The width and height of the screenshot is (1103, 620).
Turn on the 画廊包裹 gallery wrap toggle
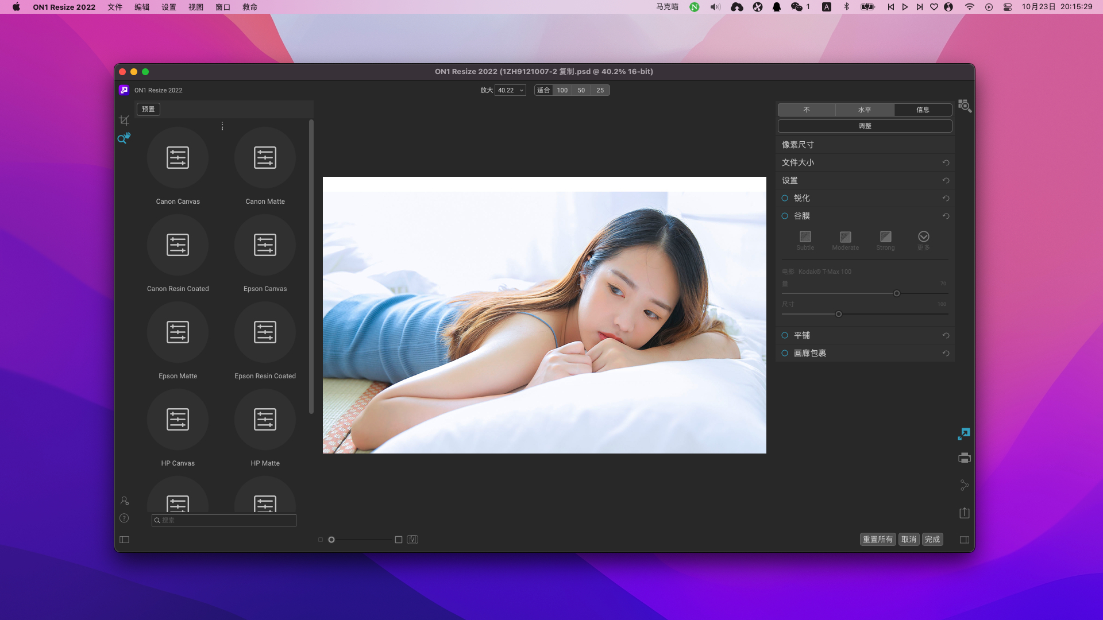785,353
